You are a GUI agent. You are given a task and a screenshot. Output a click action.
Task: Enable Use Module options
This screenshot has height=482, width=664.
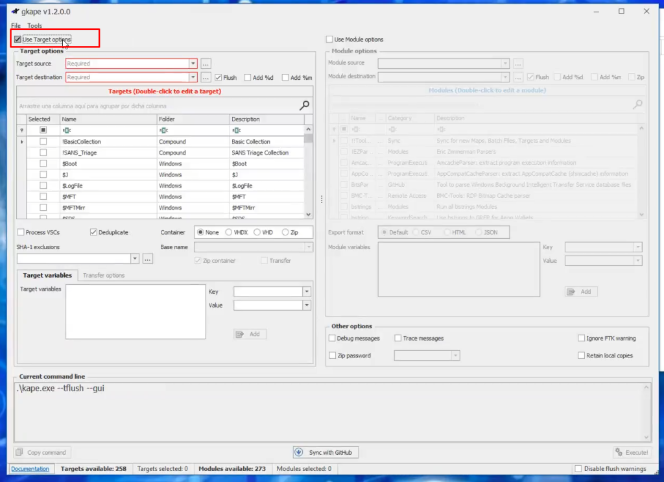[329, 40]
